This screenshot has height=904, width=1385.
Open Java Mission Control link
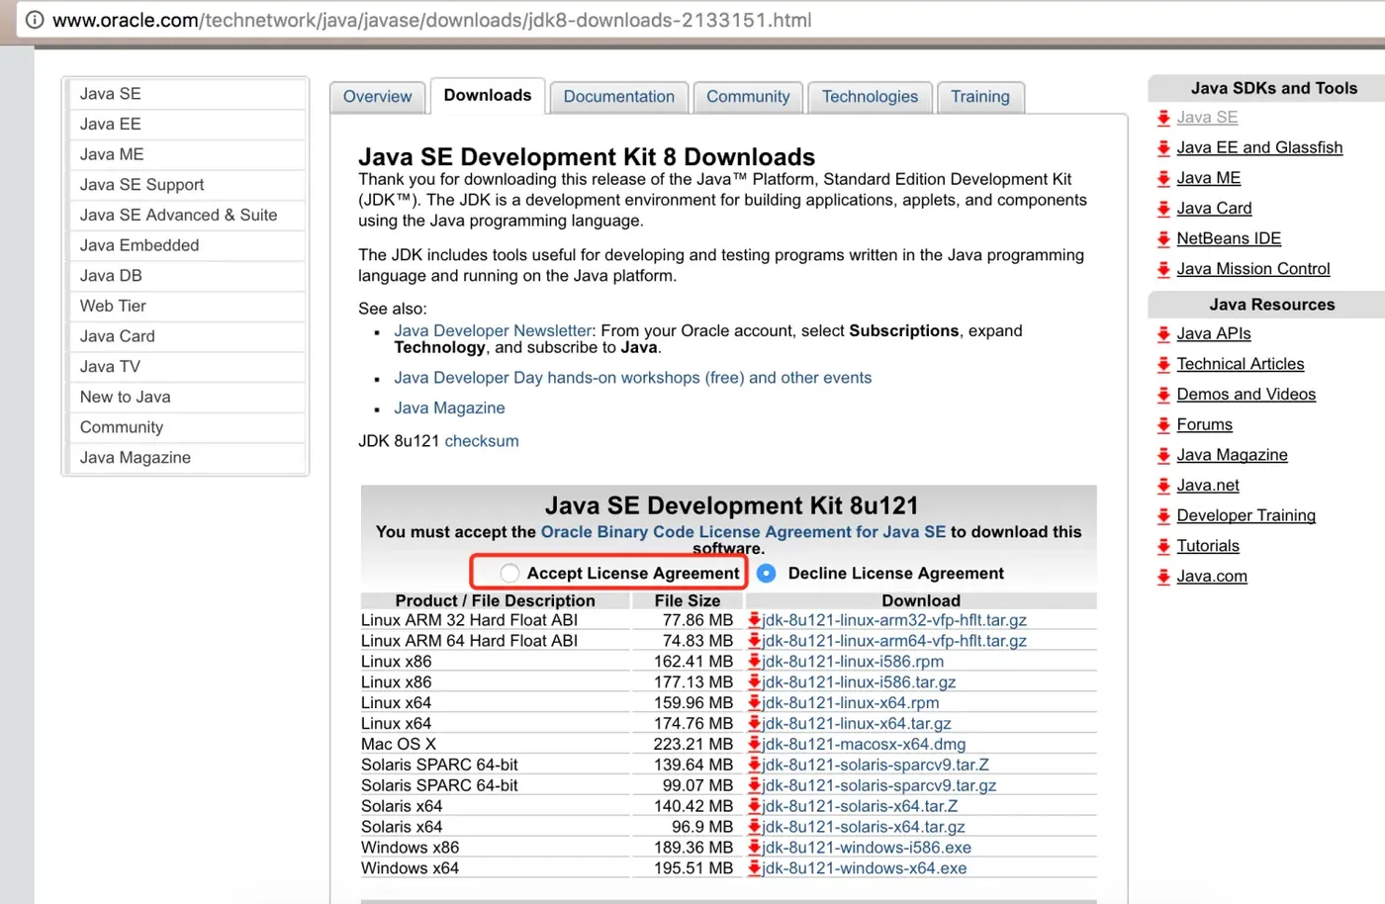[1253, 269]
